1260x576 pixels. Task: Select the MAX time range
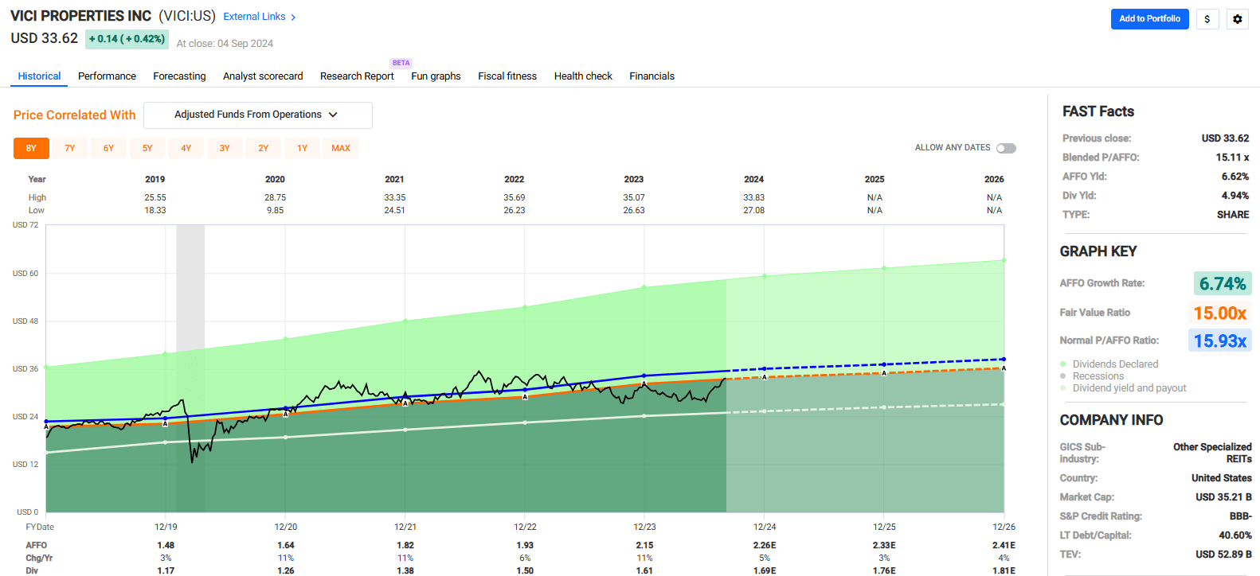coord(341,148)
